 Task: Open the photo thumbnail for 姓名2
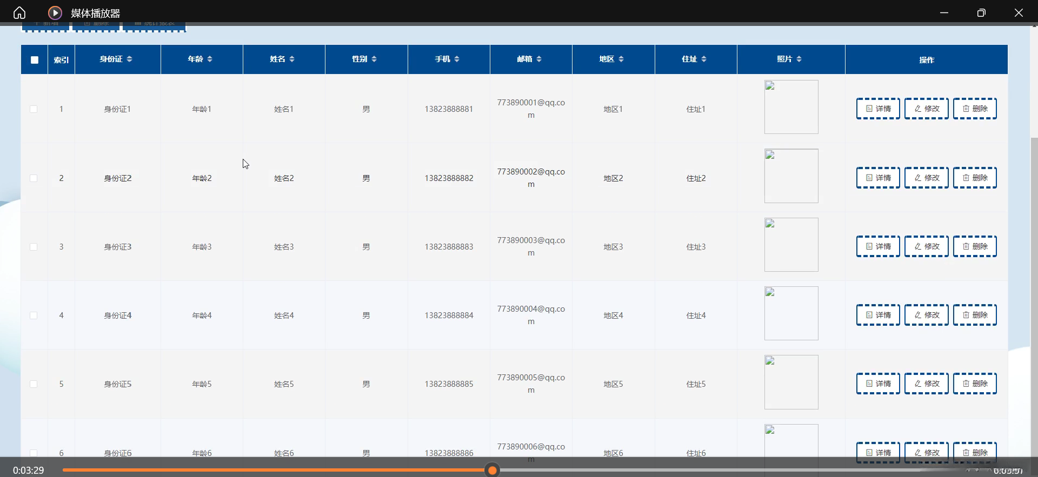[x=791, y=176]
